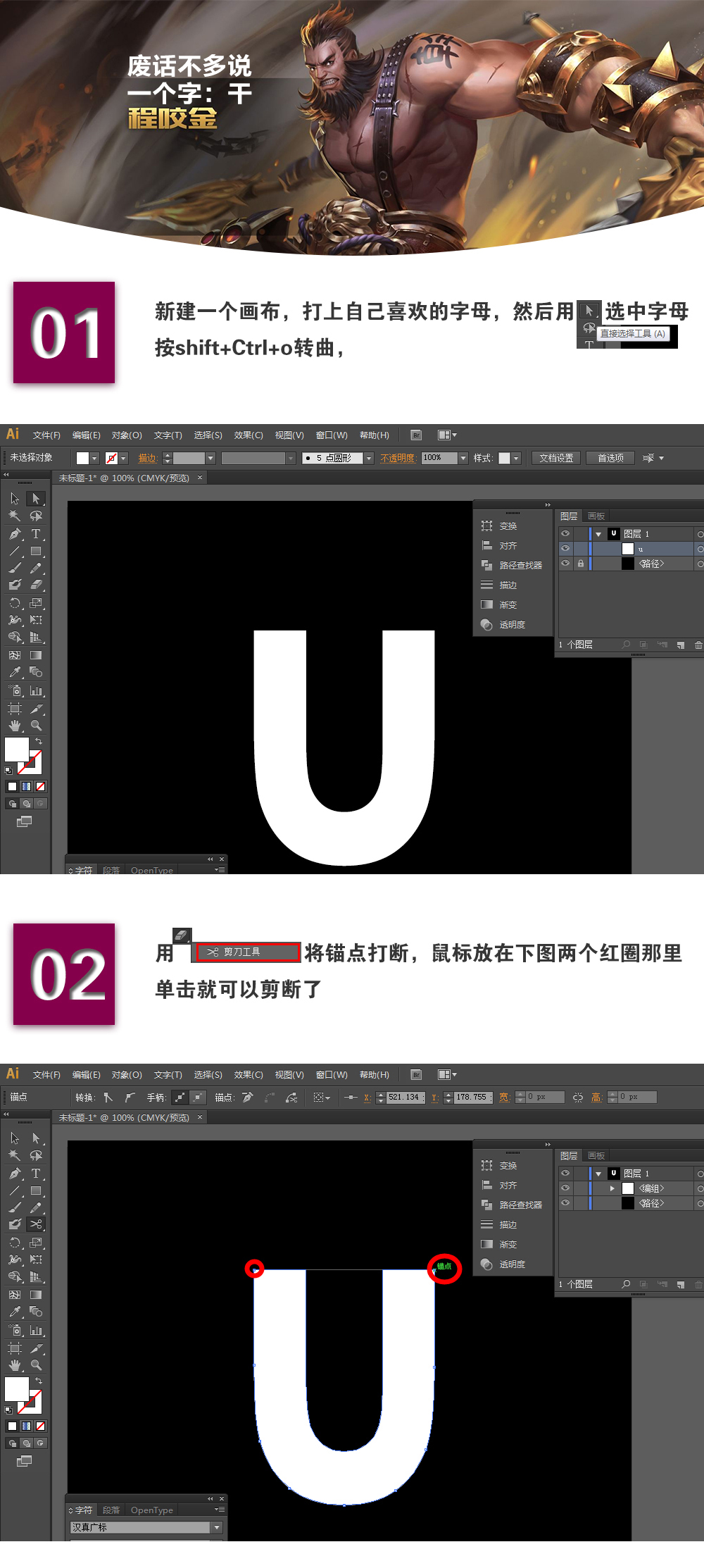704x1561 pixels.
Task: Toggle show-handles button after 手柄 in step 02
Action: [180, 1097]
